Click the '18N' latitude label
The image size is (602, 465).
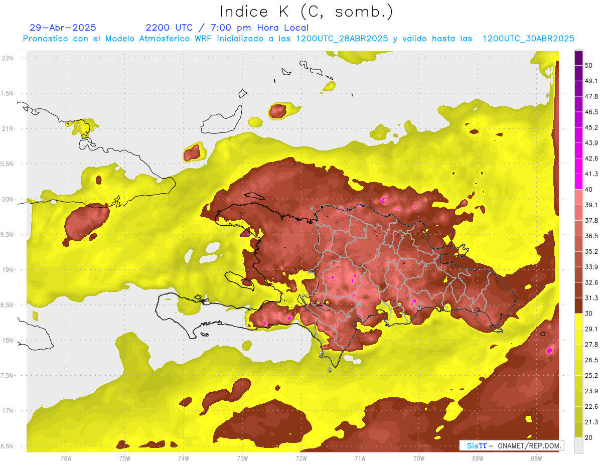tap(8, 340)
